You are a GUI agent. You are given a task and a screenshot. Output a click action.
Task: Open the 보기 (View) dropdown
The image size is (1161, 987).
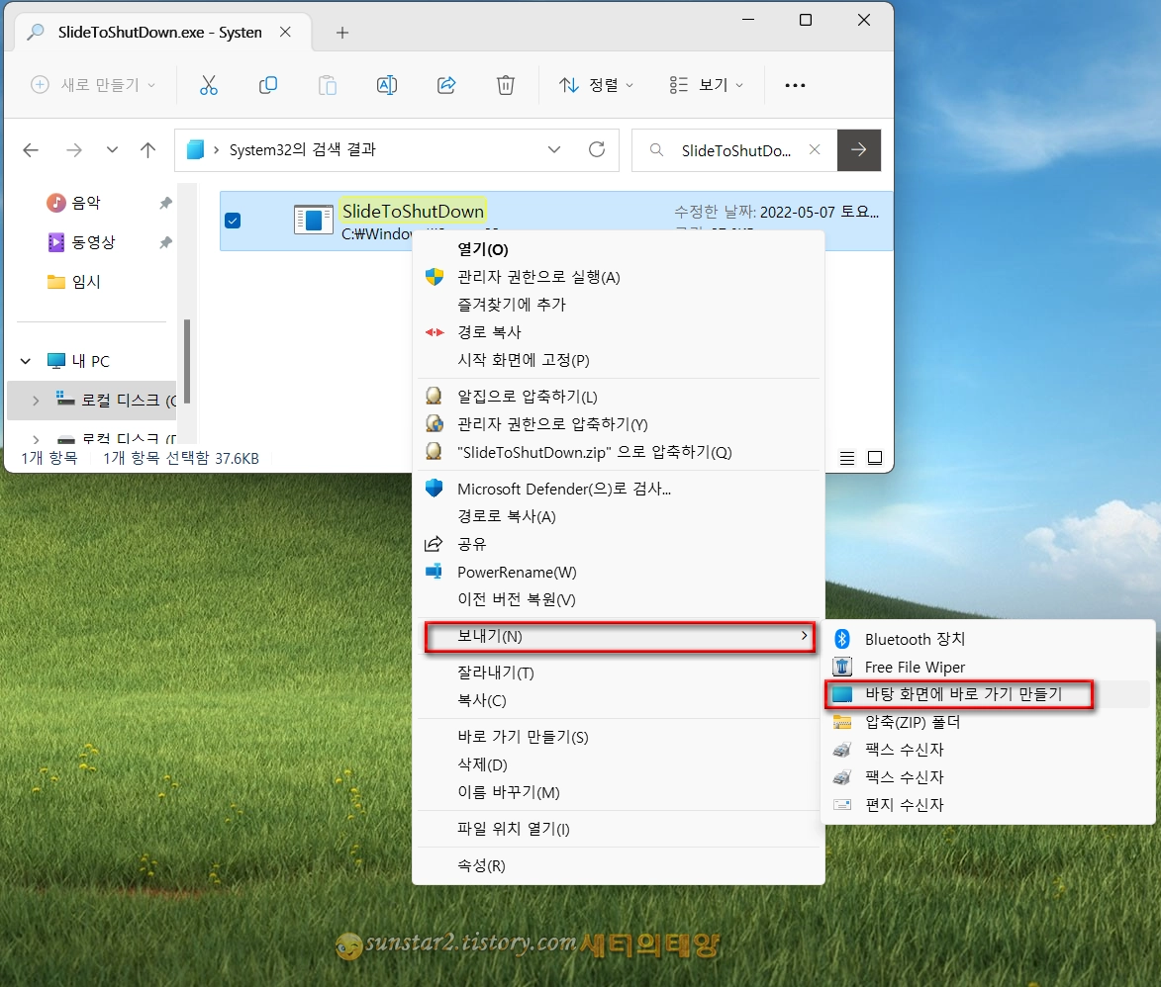pyautogui.click(x=706, y=85)
